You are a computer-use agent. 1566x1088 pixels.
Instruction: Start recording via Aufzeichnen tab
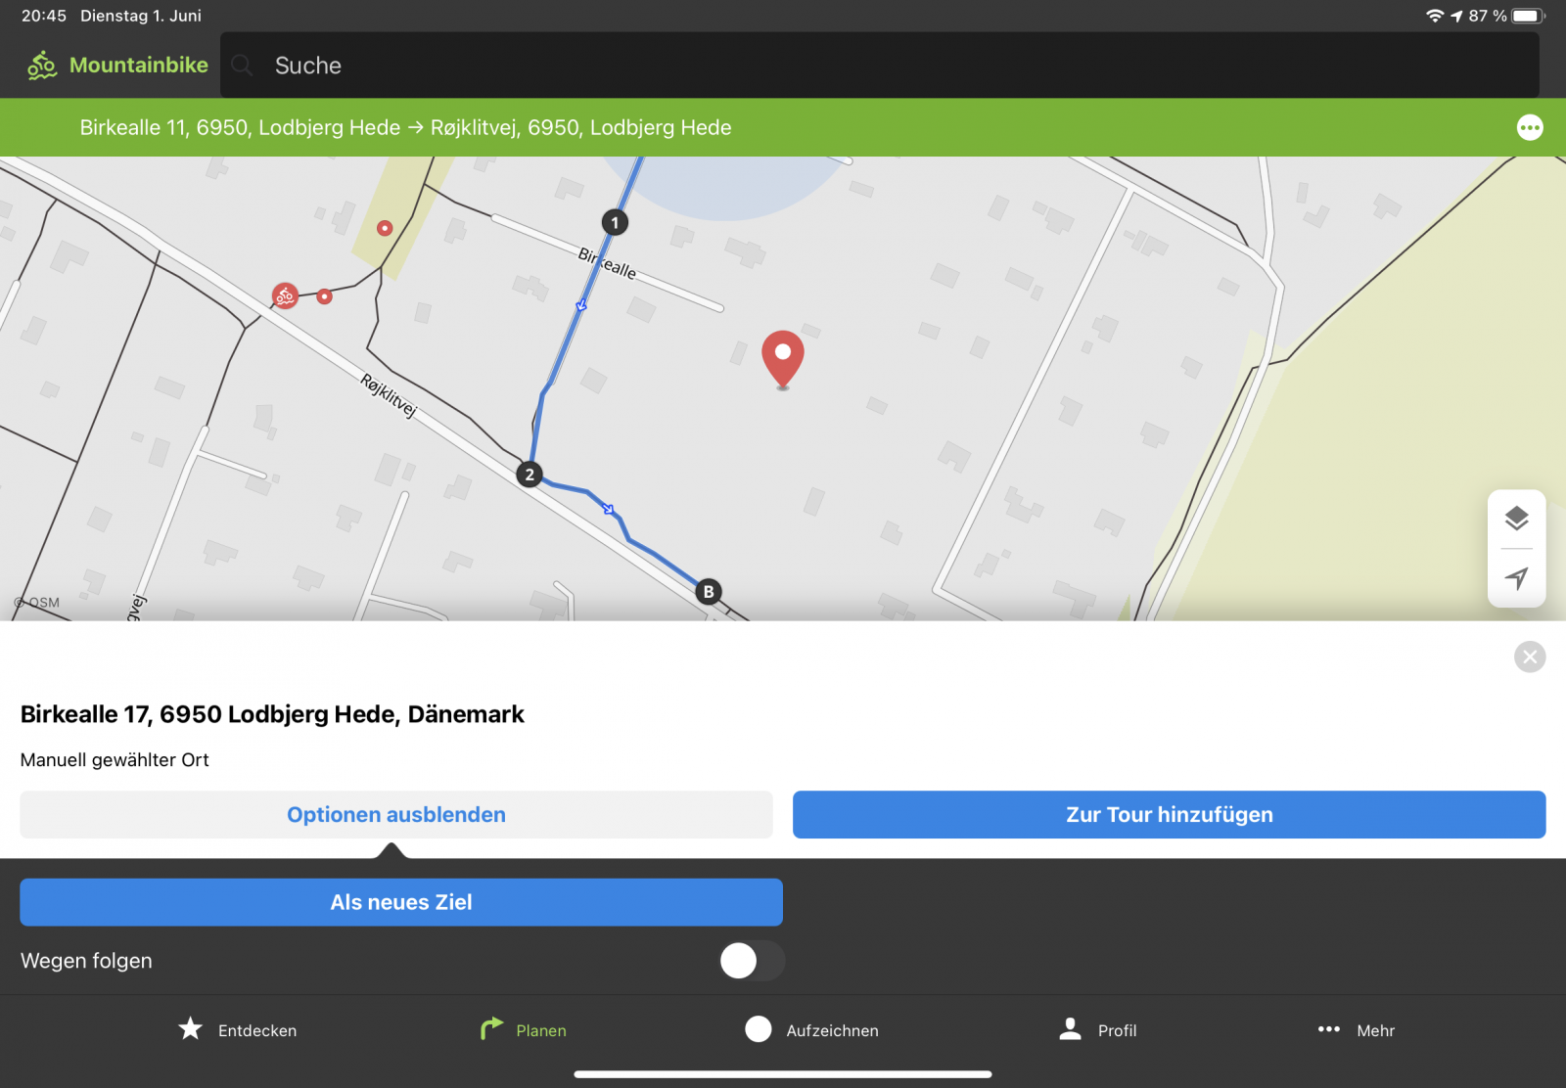[x=812, y=1030]
